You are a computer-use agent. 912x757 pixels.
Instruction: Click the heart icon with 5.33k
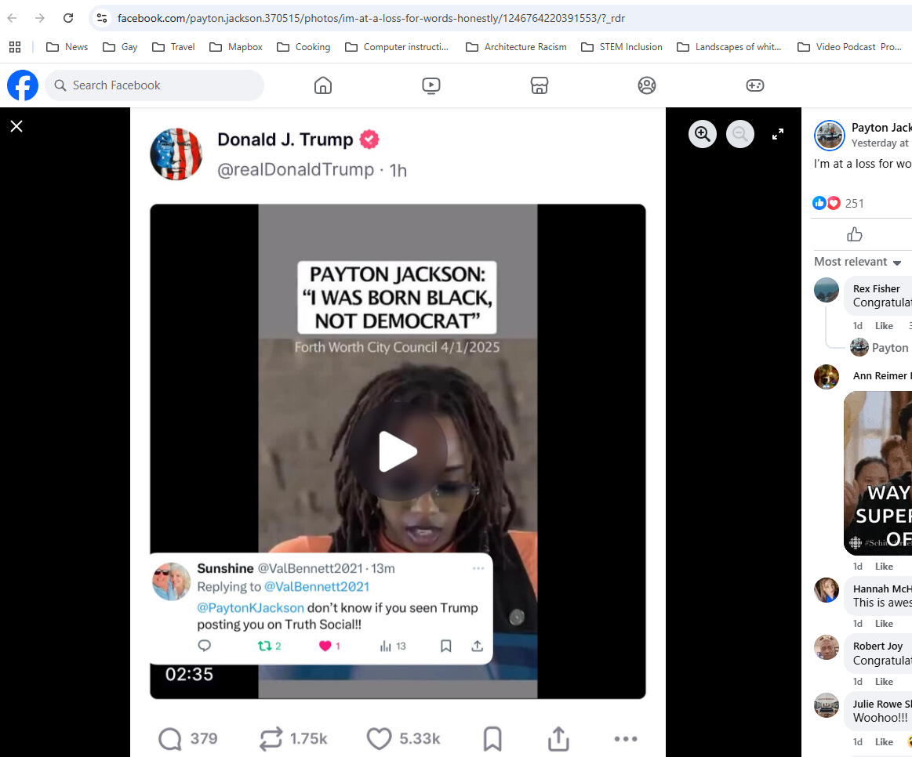(379, 739)
